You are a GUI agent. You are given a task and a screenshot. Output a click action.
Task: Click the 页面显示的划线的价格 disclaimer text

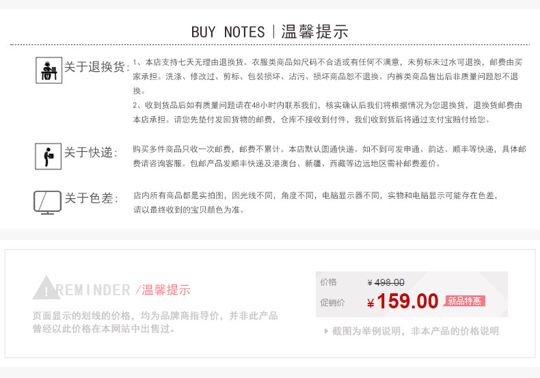(x=155, y=322)
